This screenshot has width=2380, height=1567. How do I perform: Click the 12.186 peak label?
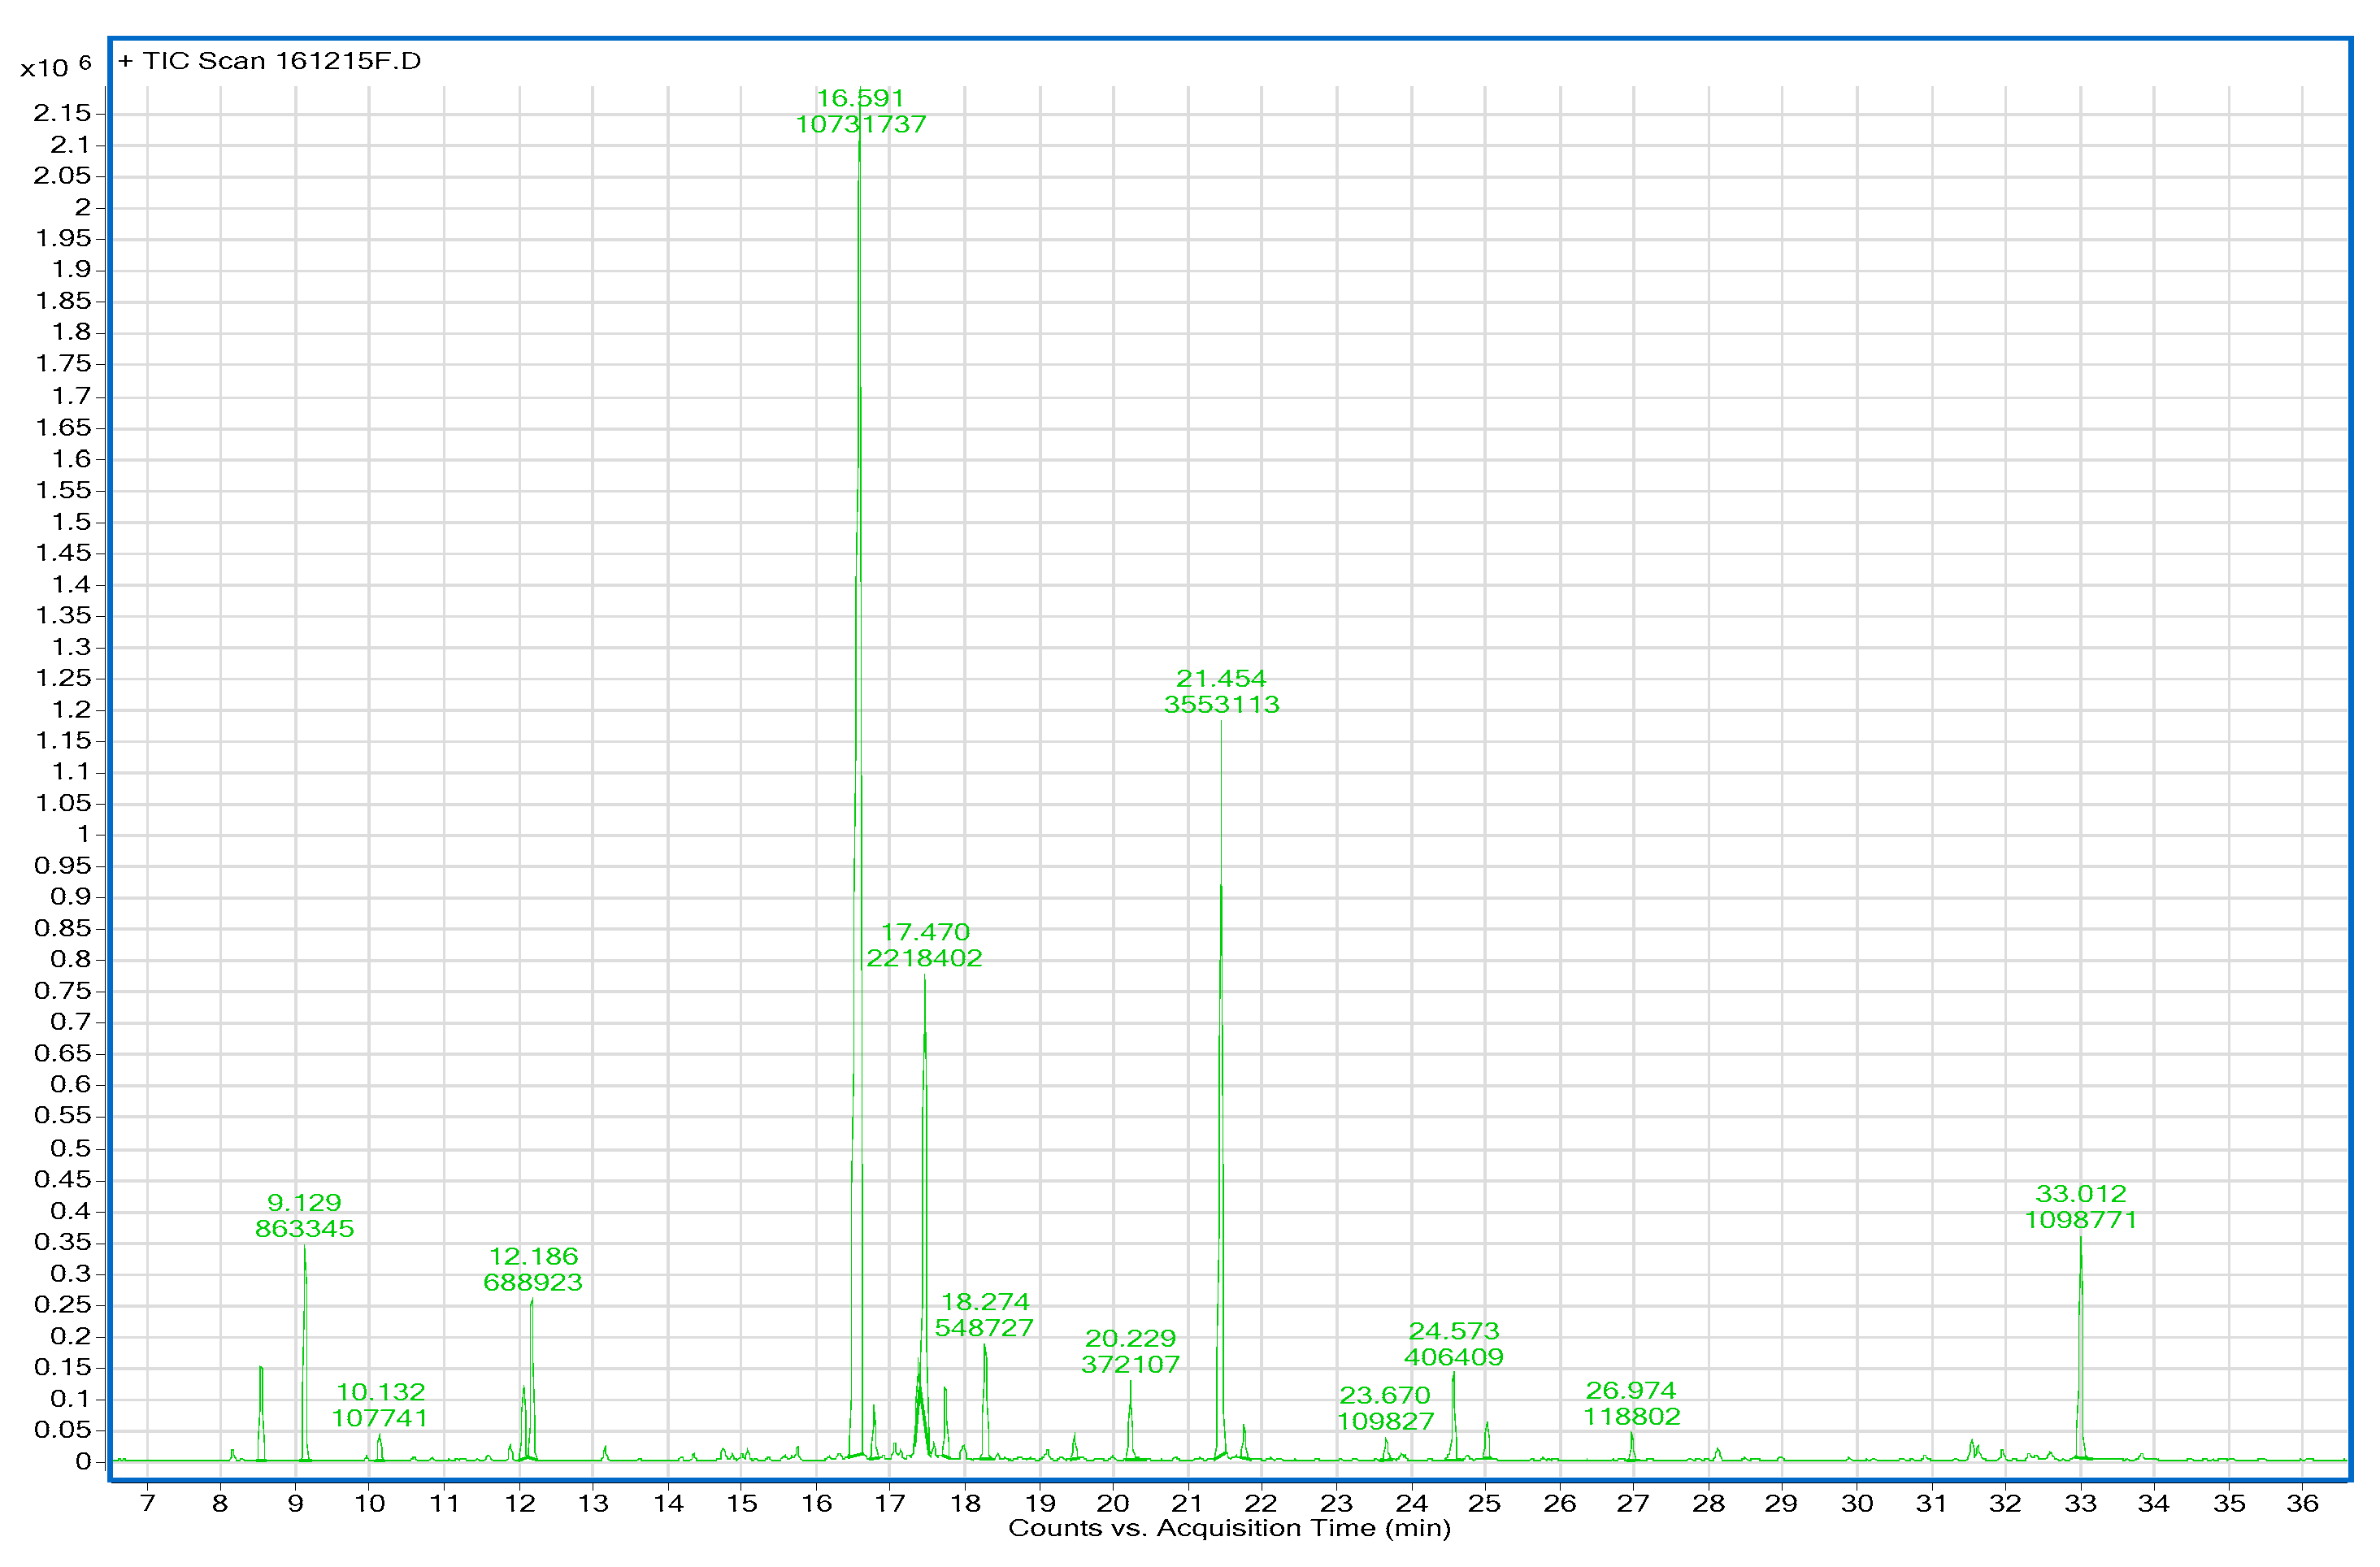click(533, 1257)
